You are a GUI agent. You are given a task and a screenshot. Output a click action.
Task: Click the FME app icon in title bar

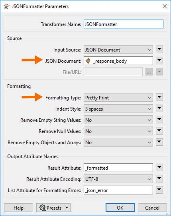tap(6, 6)
